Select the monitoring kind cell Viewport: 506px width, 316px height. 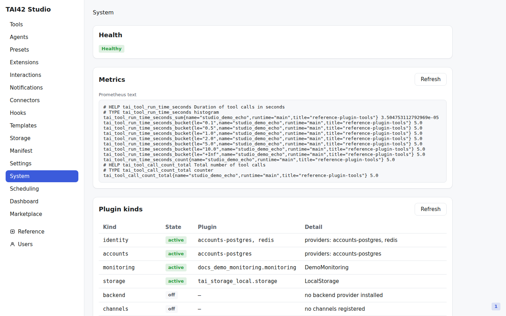coord(119,268)
